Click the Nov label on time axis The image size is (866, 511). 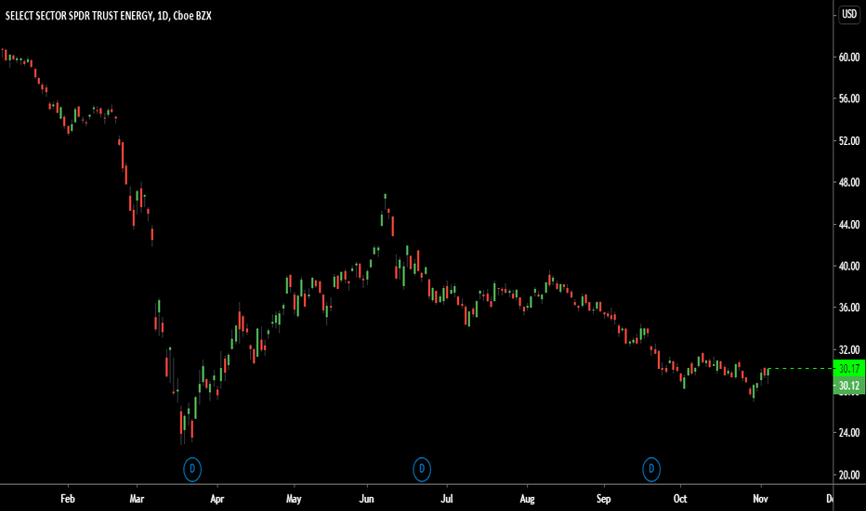(x=760, y=499)
